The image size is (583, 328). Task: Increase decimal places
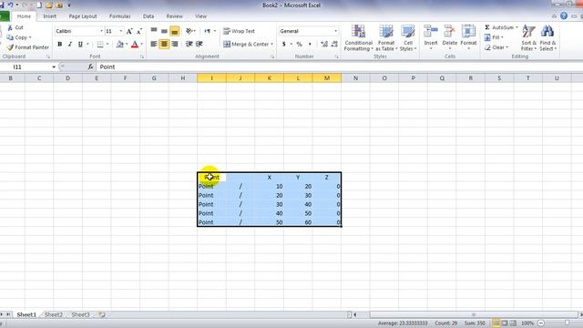[324, 45]
